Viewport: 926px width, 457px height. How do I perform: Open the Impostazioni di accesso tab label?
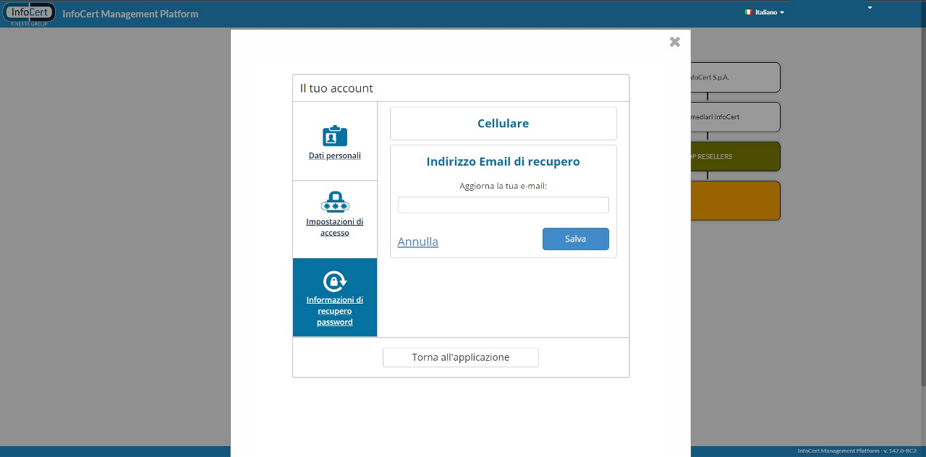334,227
